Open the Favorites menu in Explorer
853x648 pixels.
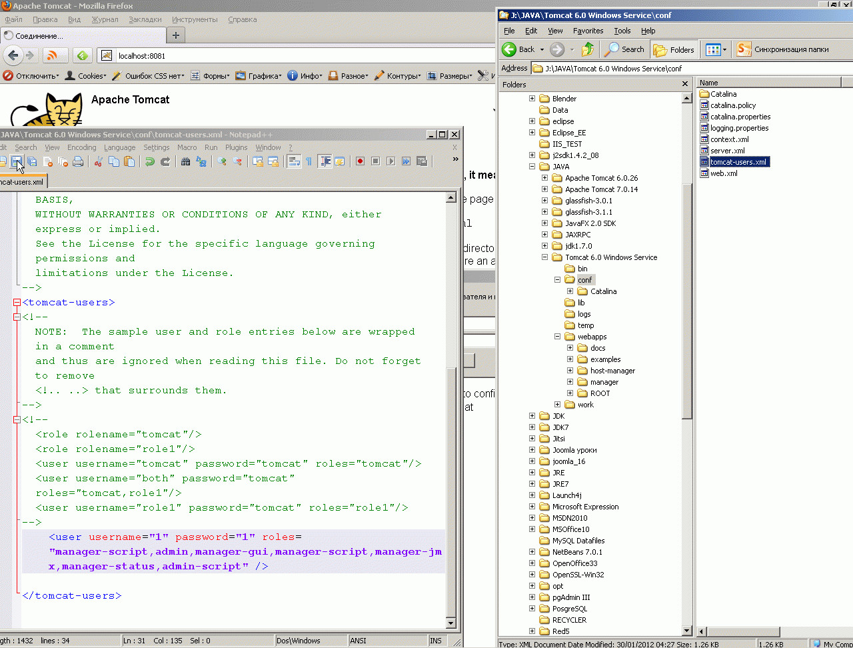(588, 31)
